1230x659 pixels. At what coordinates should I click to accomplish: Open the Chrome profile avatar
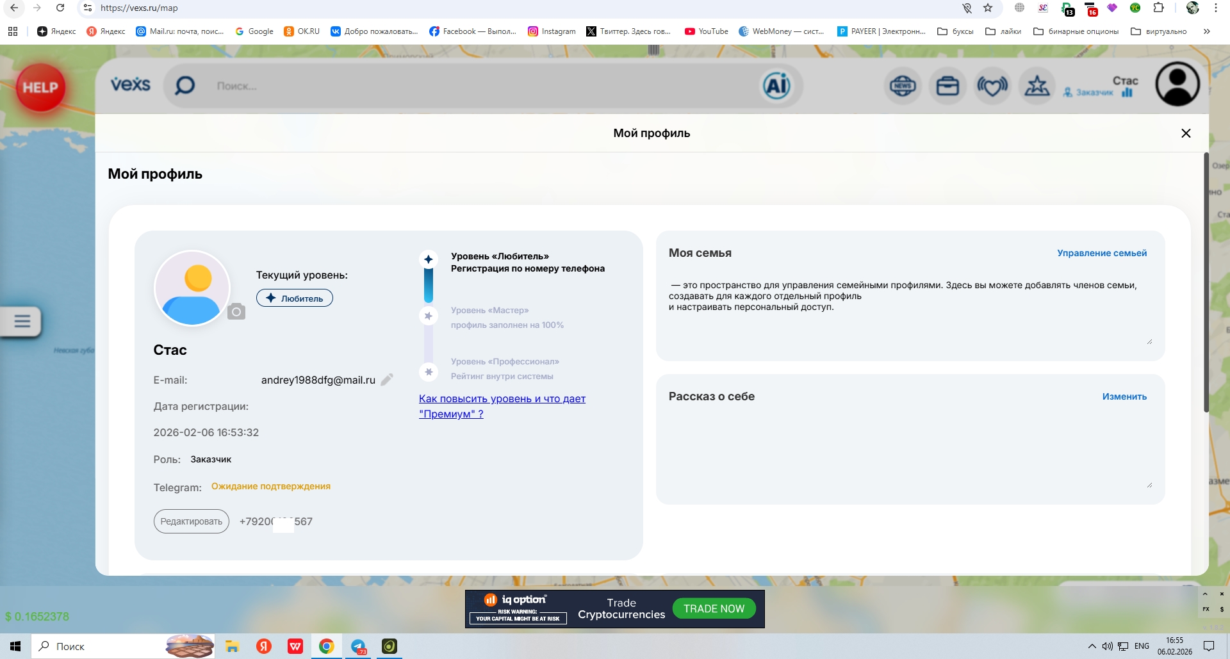click(x=1193, y=8)
